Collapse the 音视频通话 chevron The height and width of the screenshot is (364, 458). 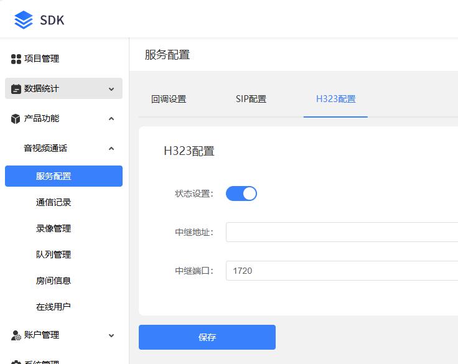click(x=111, y=149)
